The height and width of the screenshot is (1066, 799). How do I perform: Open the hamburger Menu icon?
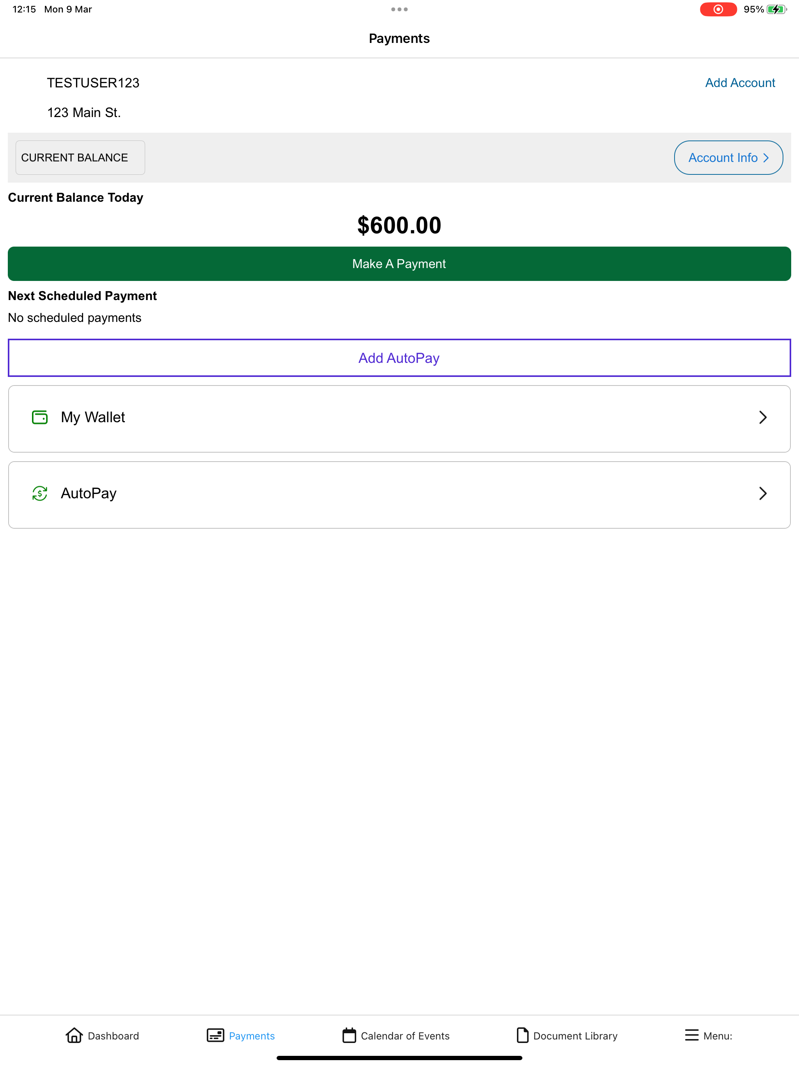[692, 1035]
